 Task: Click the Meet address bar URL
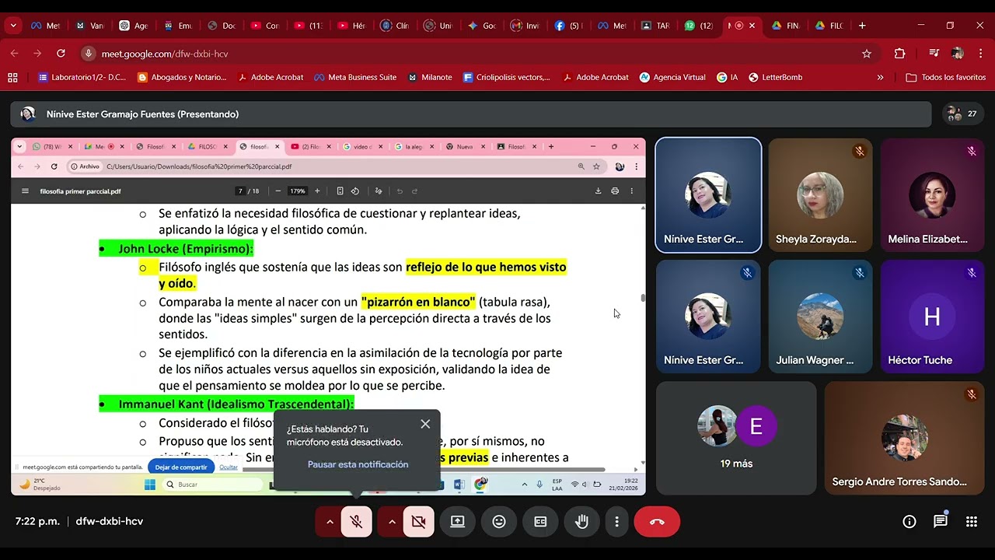165,54
